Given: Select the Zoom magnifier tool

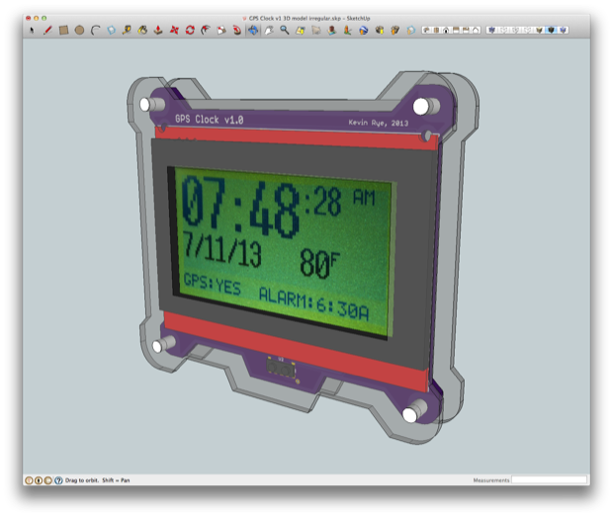Looking at the screenshot, I should click(285, 30).
